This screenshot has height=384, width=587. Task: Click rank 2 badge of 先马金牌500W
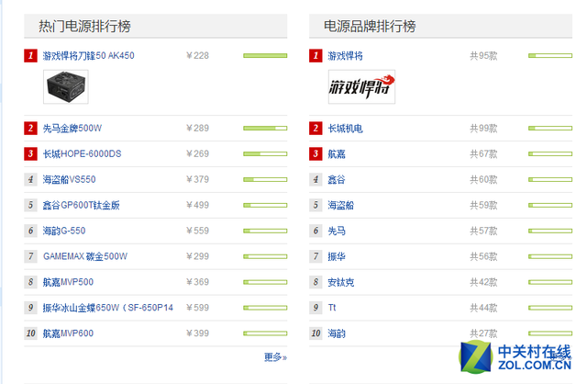pyautogui.click(x=30, y=129)
